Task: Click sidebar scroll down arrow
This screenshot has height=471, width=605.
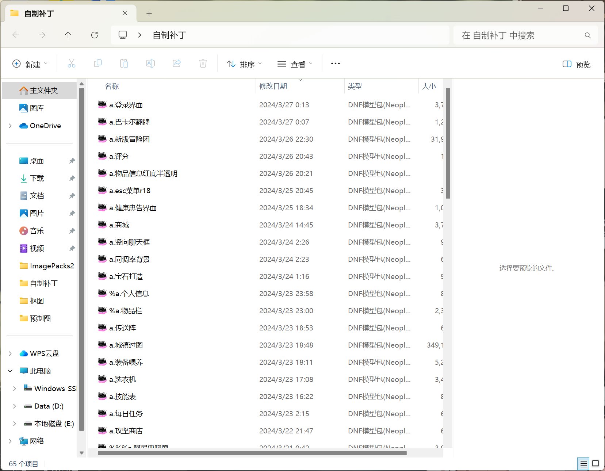Action: pyautogui.click(x=81, y=453)
